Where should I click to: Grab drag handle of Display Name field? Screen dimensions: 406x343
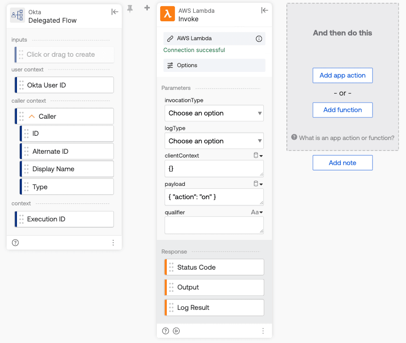[x=26, y=169]
